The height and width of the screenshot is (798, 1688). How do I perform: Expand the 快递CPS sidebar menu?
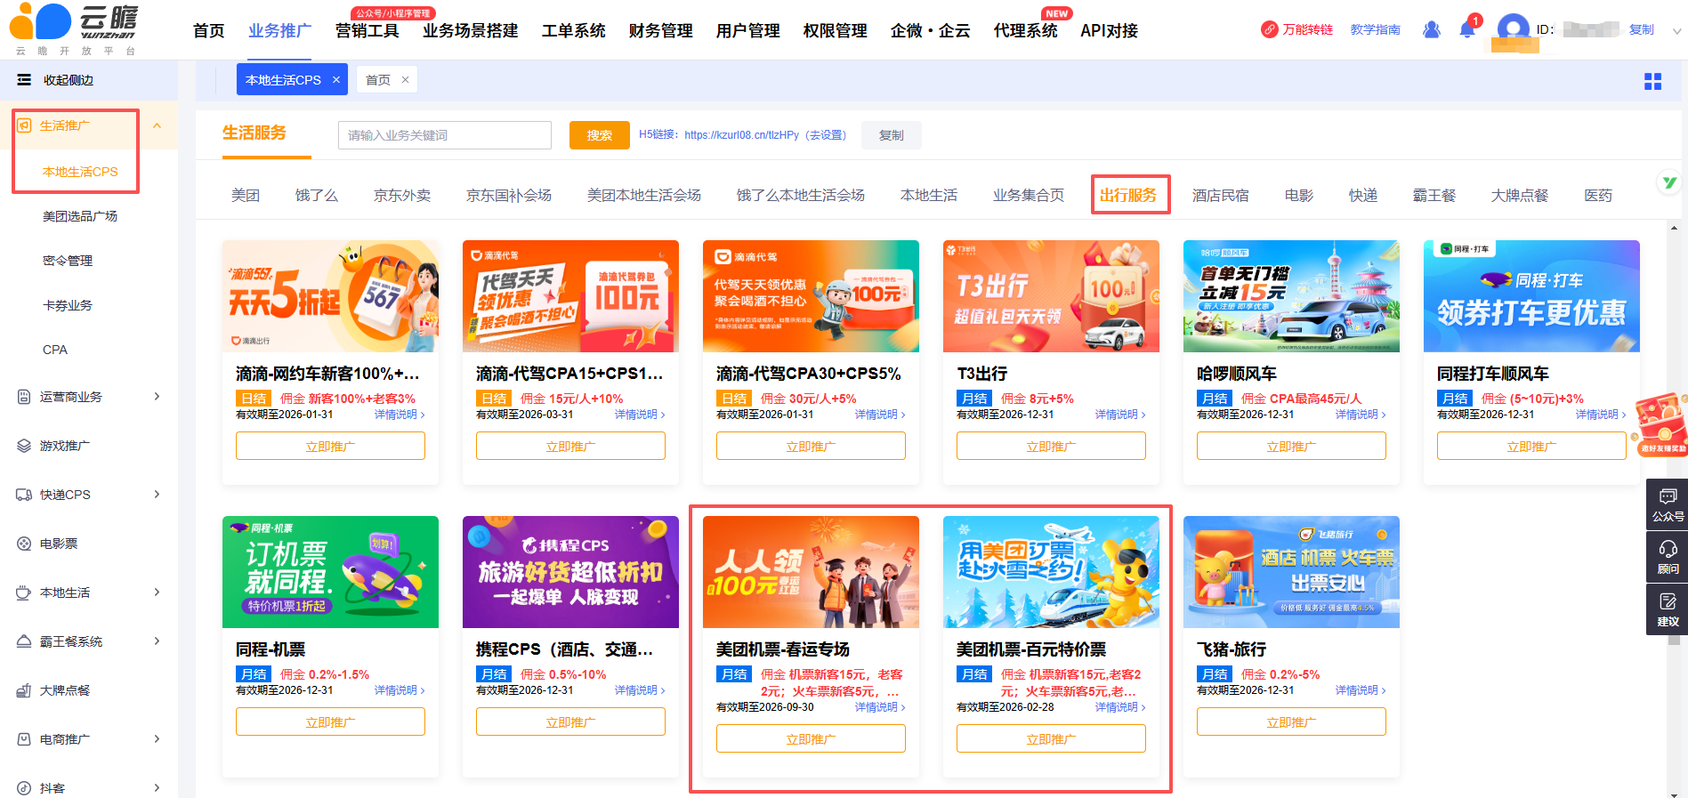coord(157,495)
